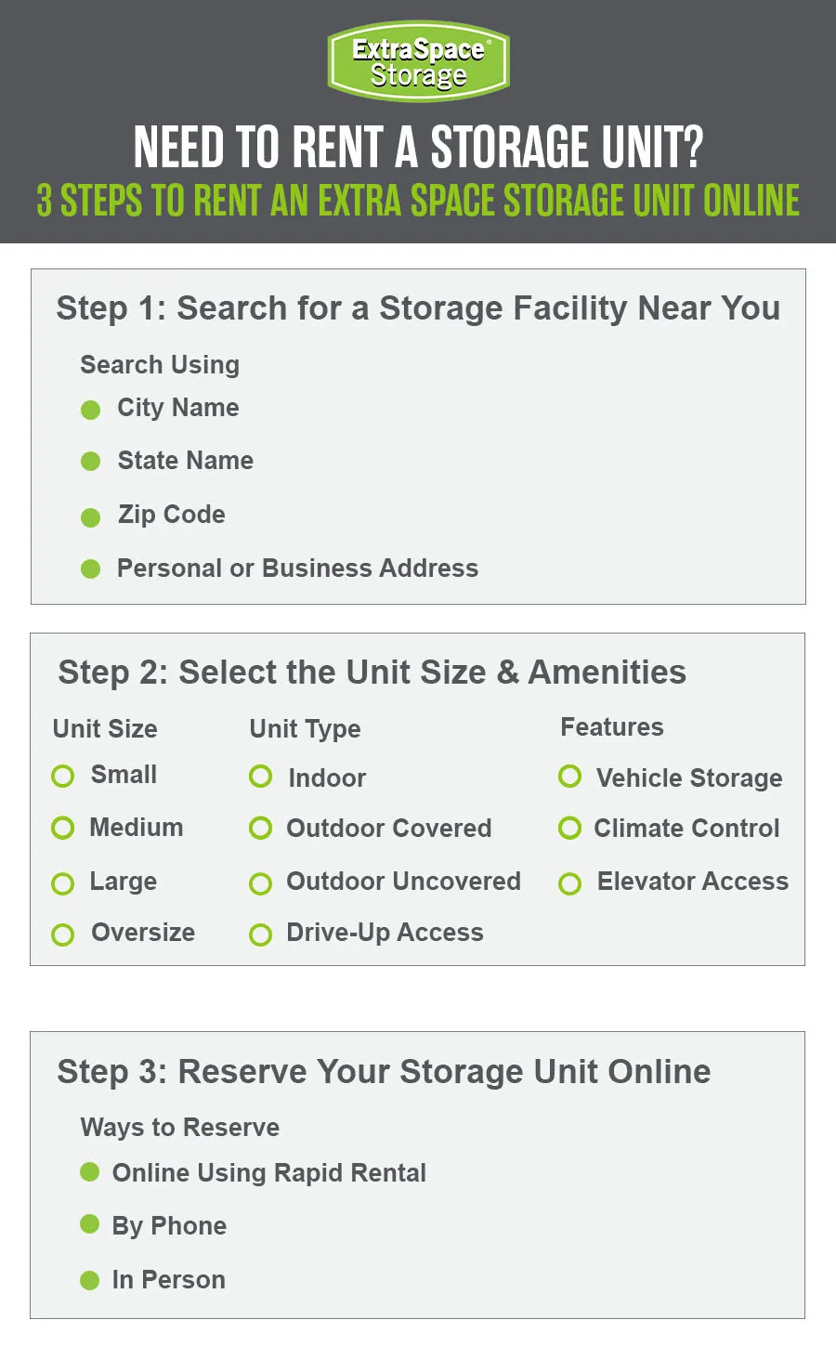The image size is (836, 1359).
Task: Choose the Outdoor Covered unit type
Action: point(261,829)
